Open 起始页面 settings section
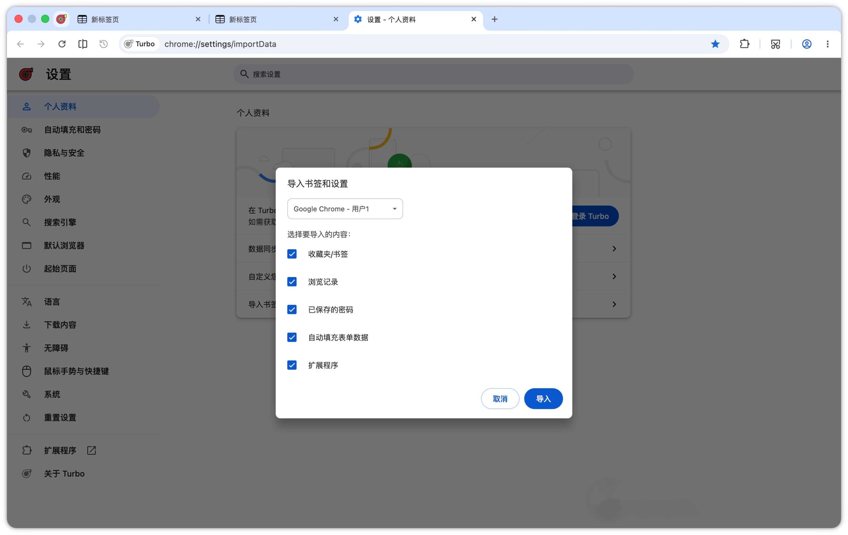 (x=83, y=268)
